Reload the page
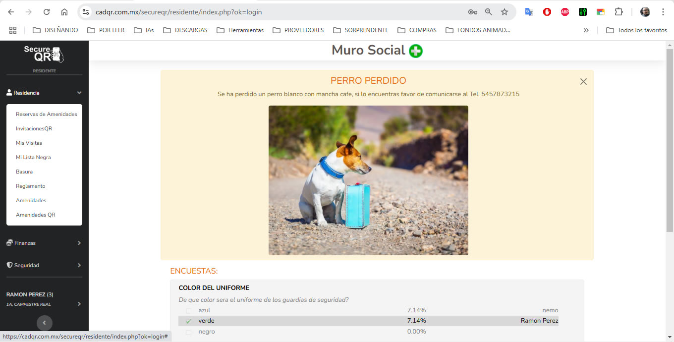This screenshot has height=342, width=674. click(x=47, y=12)
